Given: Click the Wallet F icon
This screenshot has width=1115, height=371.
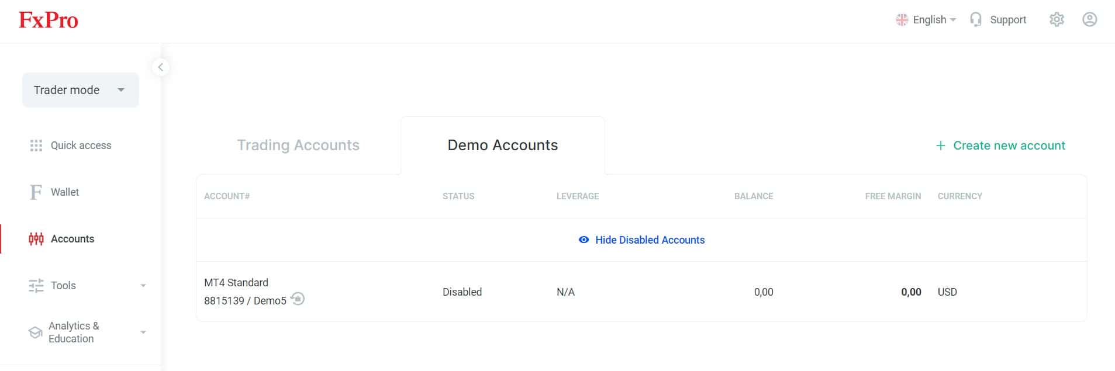Looking at the screenshot, I should 36,192.
